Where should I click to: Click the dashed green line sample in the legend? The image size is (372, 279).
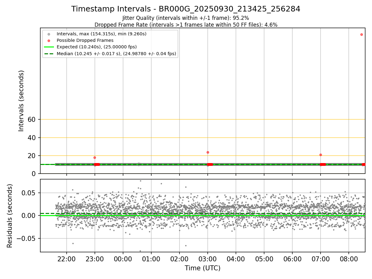point(49,54)
